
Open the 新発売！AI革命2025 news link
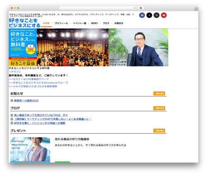click(x=26, y=101)
